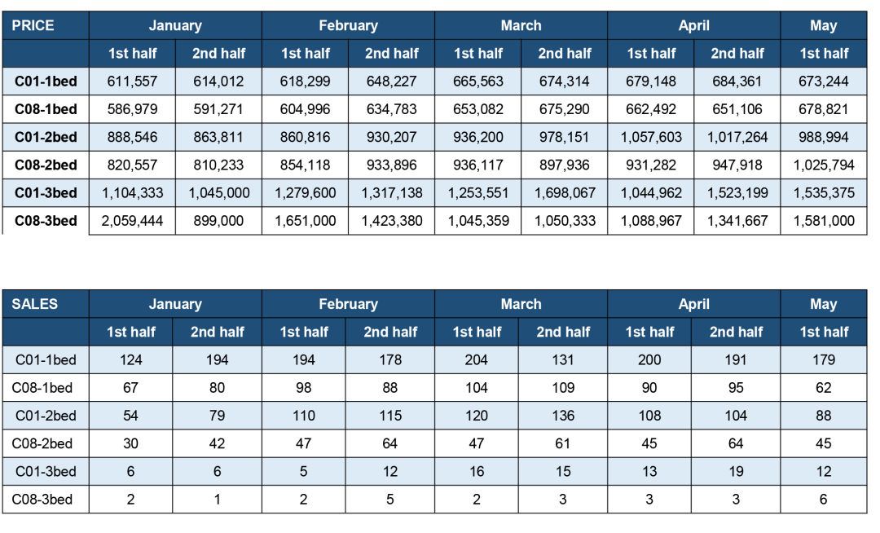
Task: Select the 586,979 price cell
Action: (132, 109)
